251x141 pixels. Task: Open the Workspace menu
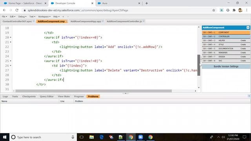point(44,16)
